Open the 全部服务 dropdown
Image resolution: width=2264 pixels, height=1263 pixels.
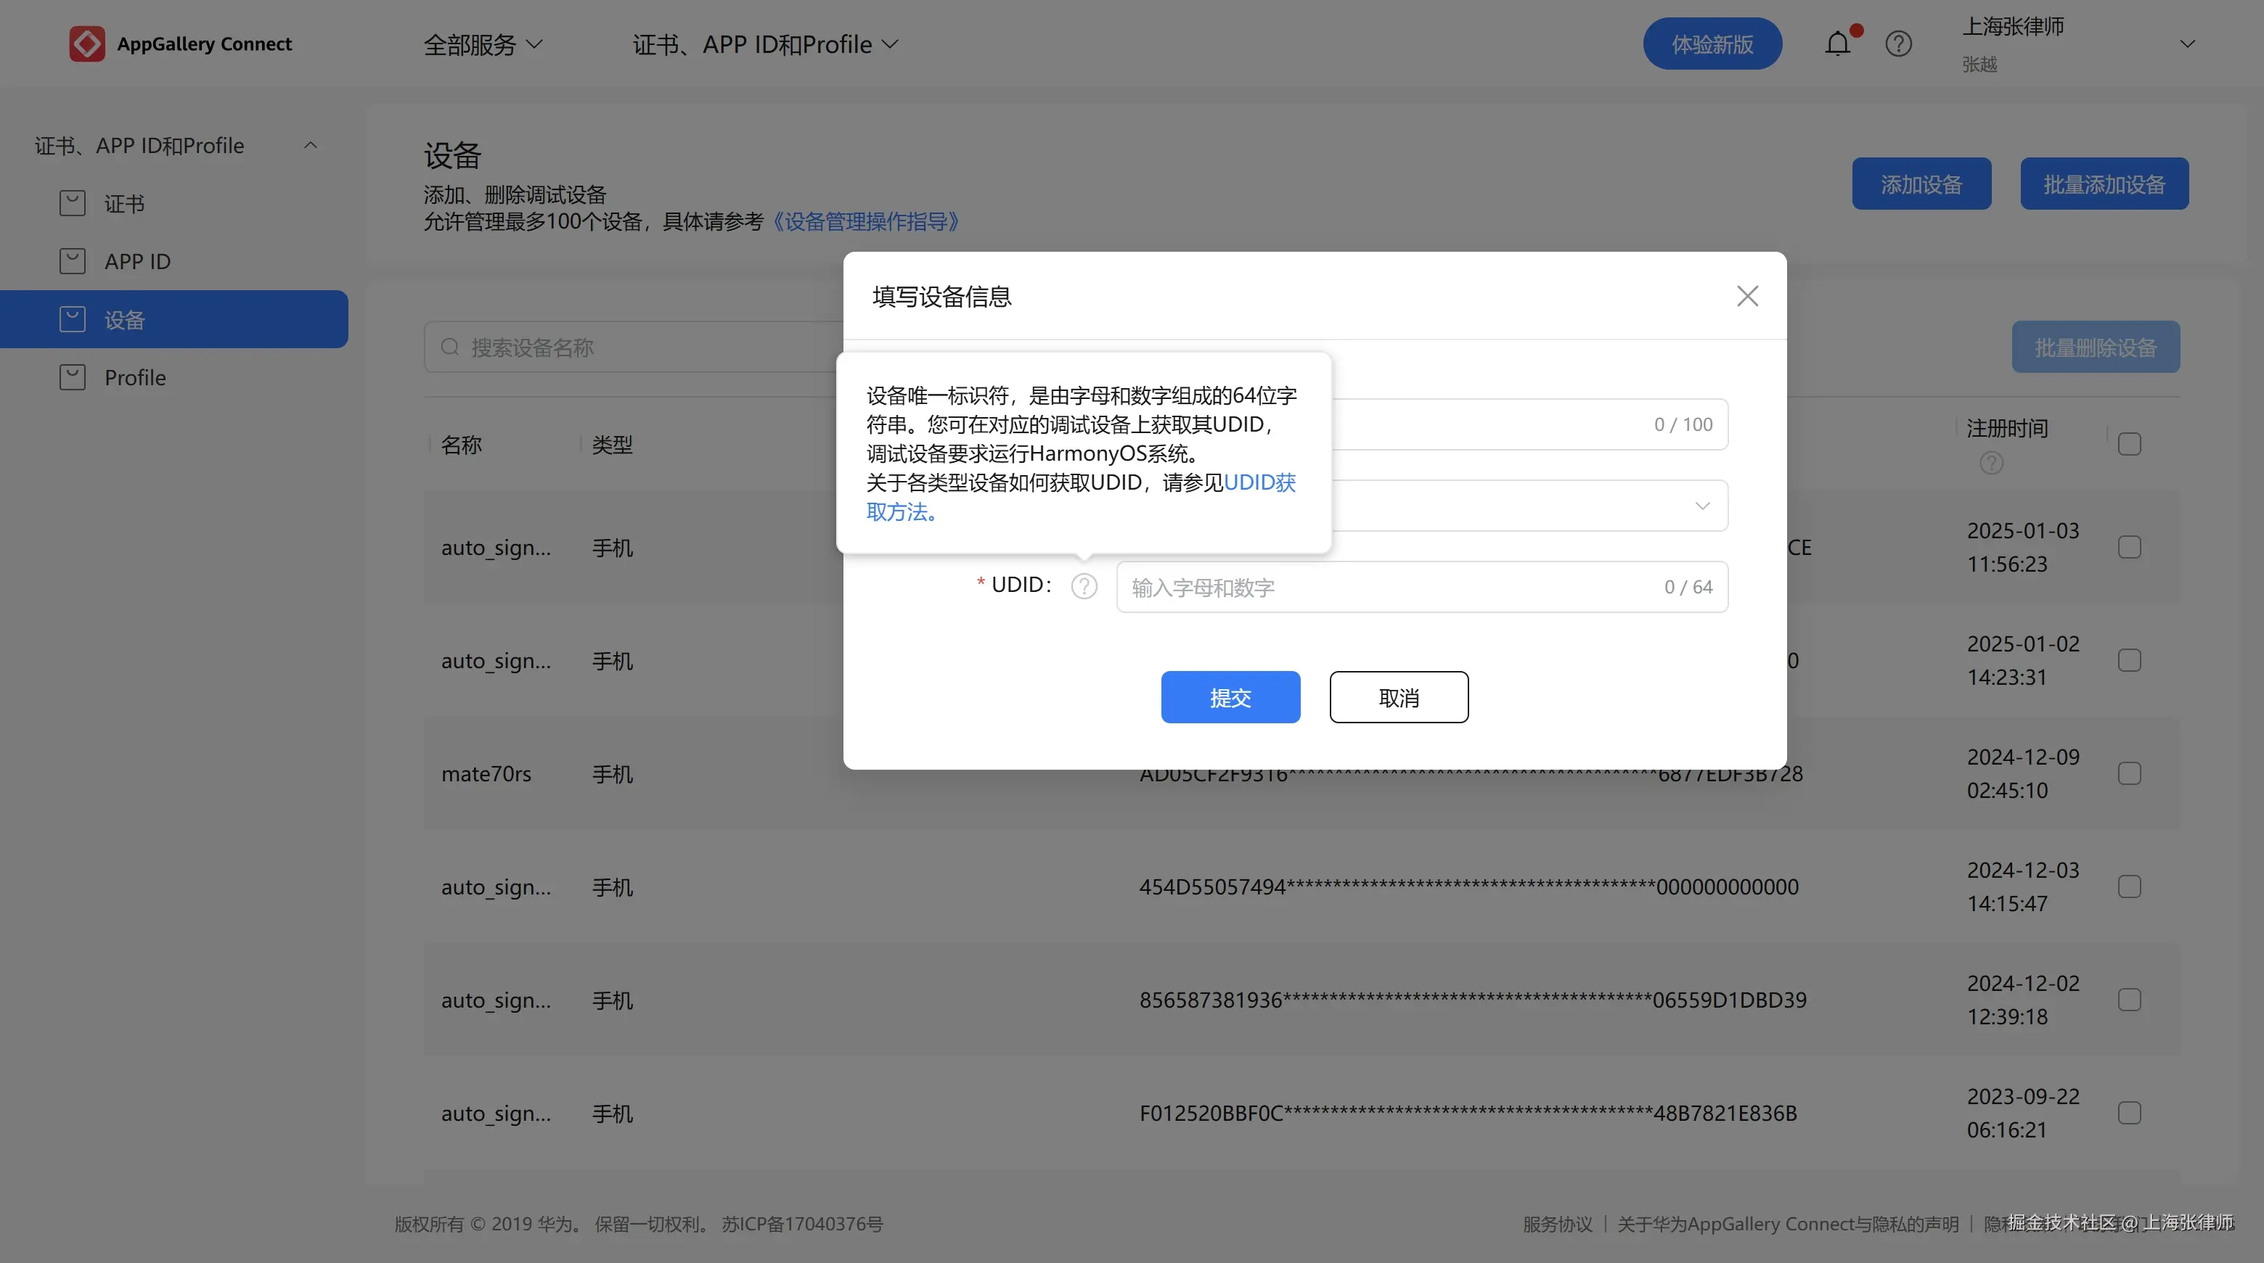(x=483, y=43)
